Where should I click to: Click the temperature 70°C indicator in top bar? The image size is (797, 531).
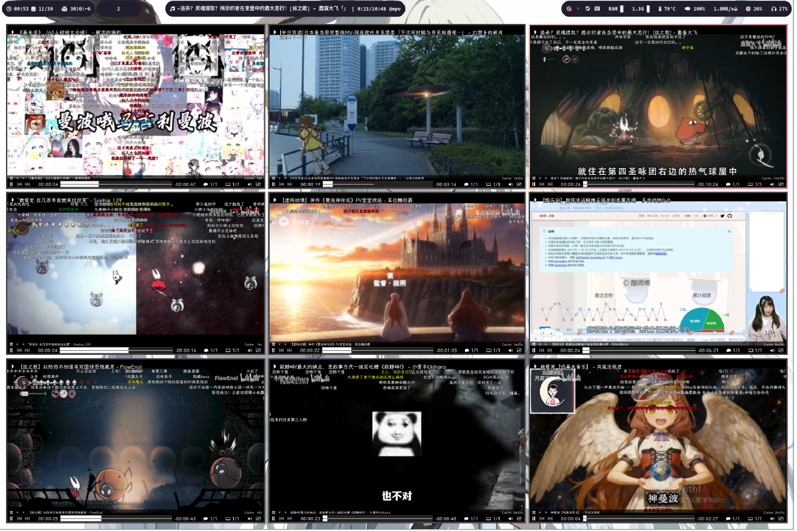pyautogui.click(x=665, y=9)
